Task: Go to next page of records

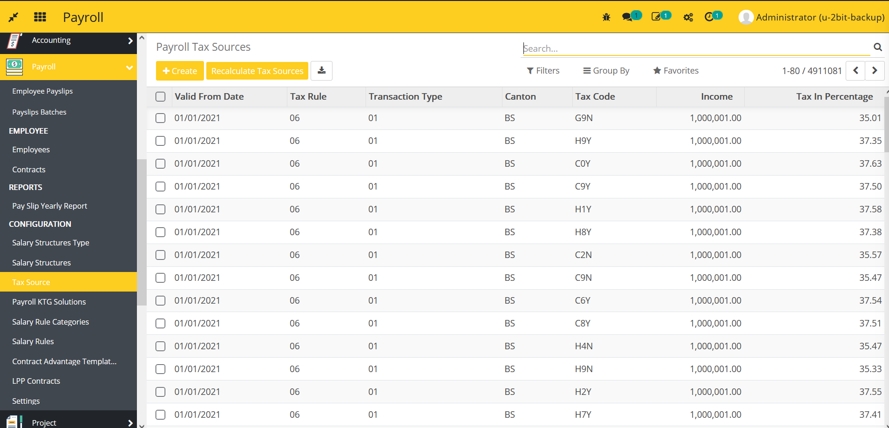Action: click(874, 71)
